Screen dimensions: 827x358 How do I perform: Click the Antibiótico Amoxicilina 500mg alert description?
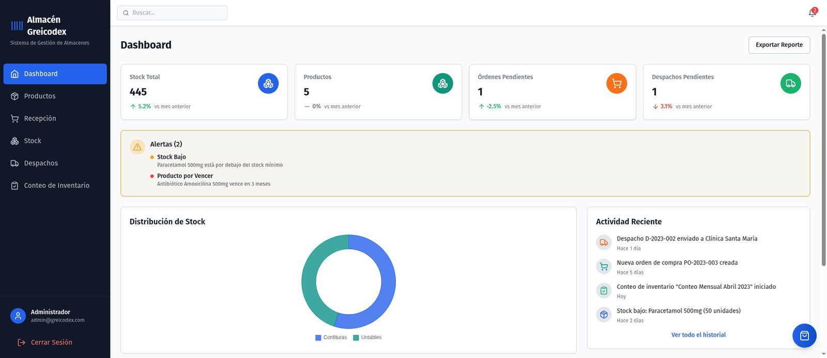point(213,184)
